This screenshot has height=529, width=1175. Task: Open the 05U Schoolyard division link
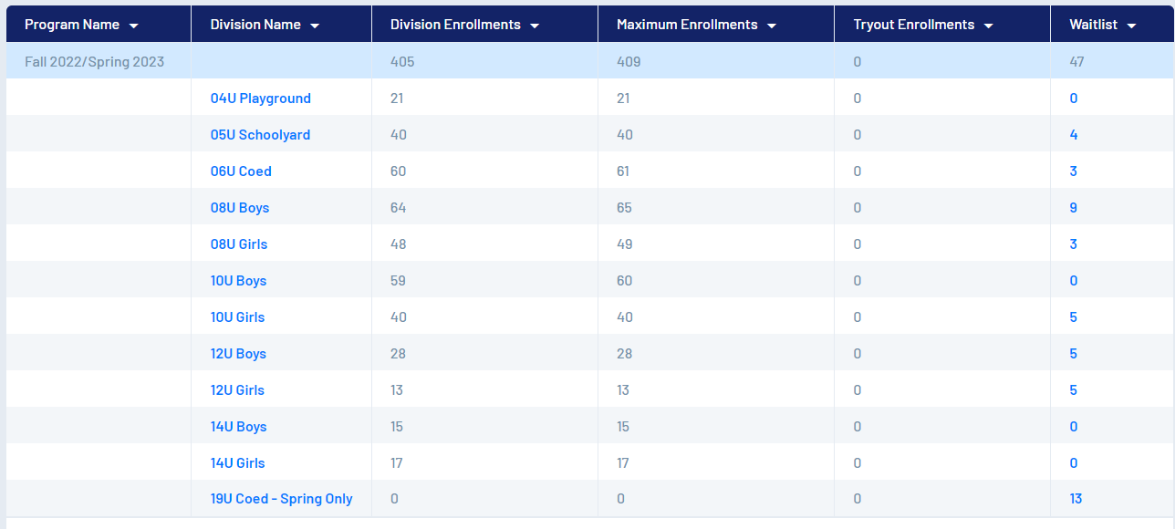260,135
